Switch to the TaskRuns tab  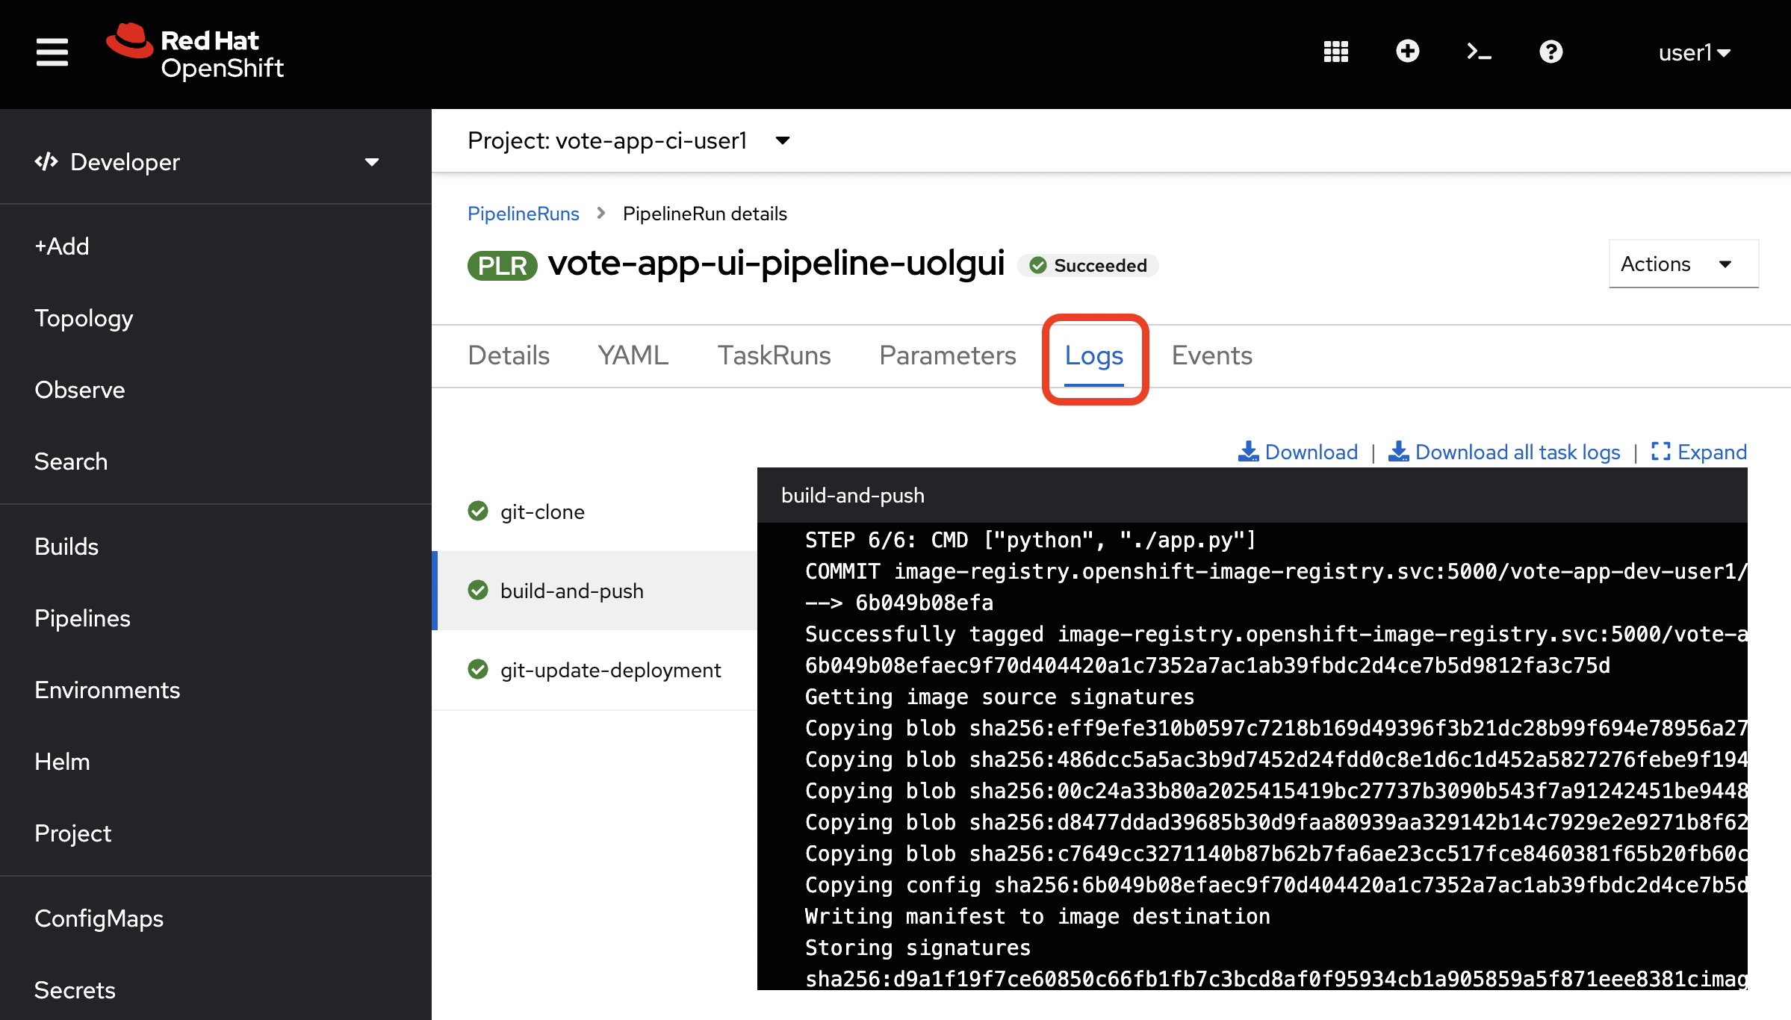point(774,355)
